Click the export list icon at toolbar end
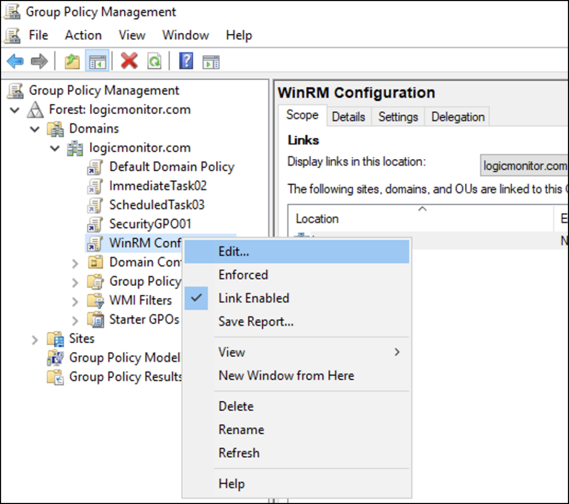This screenshot has height=504, width=569. [210, 61]
